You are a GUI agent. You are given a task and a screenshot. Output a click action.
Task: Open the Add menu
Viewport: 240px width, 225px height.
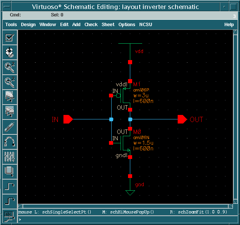coord(77,25)
